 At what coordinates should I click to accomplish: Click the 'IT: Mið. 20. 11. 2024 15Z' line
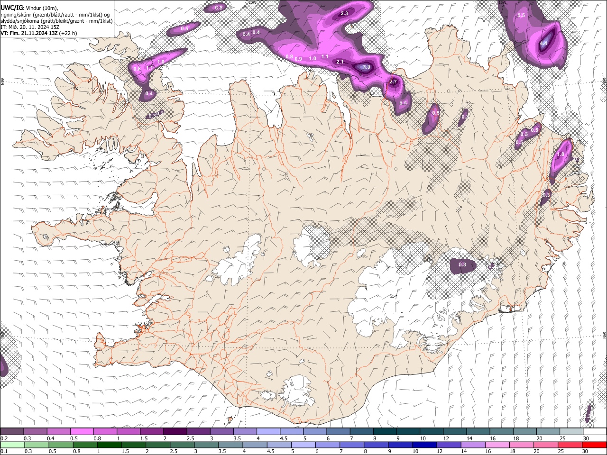30,27
